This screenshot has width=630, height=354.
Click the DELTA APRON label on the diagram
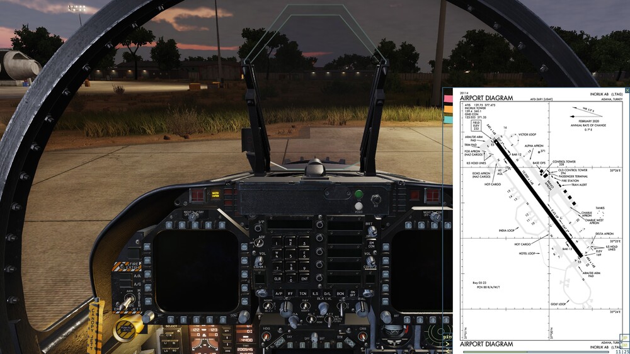(x=604, y=234)
